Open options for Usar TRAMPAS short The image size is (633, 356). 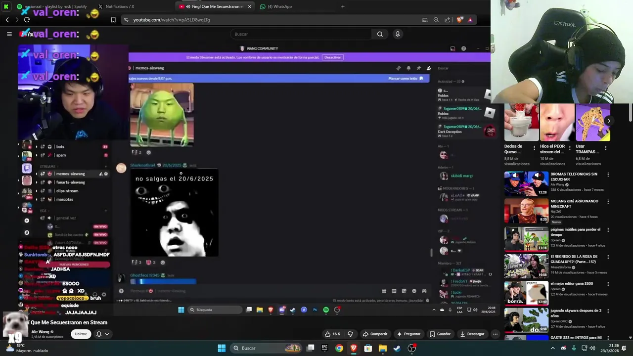pyautogui.click(x=606, y=147)
